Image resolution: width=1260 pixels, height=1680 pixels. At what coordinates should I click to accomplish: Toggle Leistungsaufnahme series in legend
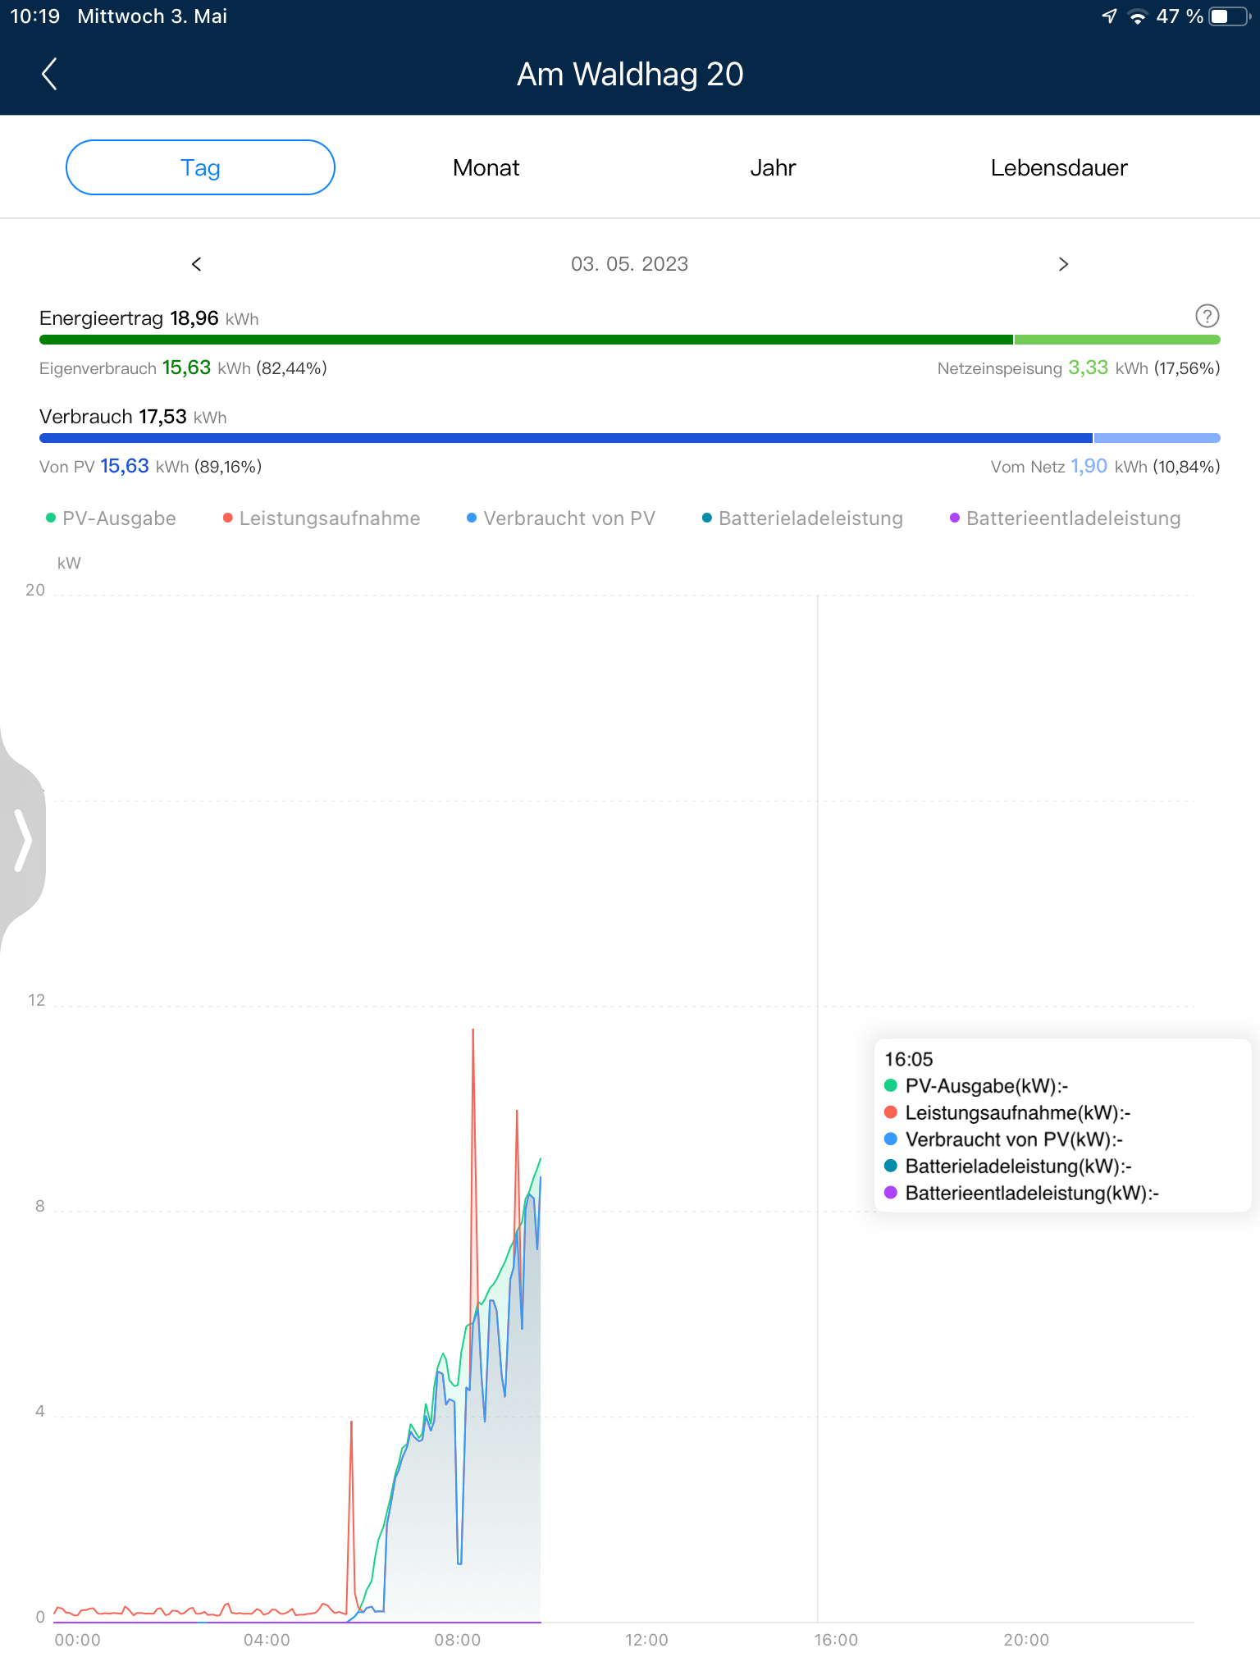click(x=322, y=518)
